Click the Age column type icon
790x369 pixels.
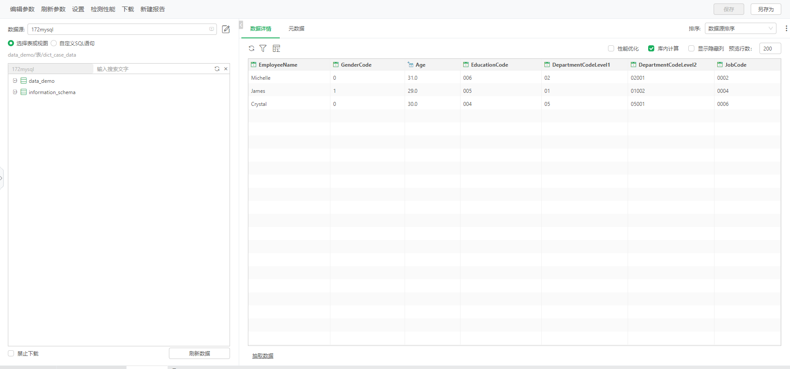[x=410, y=65]
